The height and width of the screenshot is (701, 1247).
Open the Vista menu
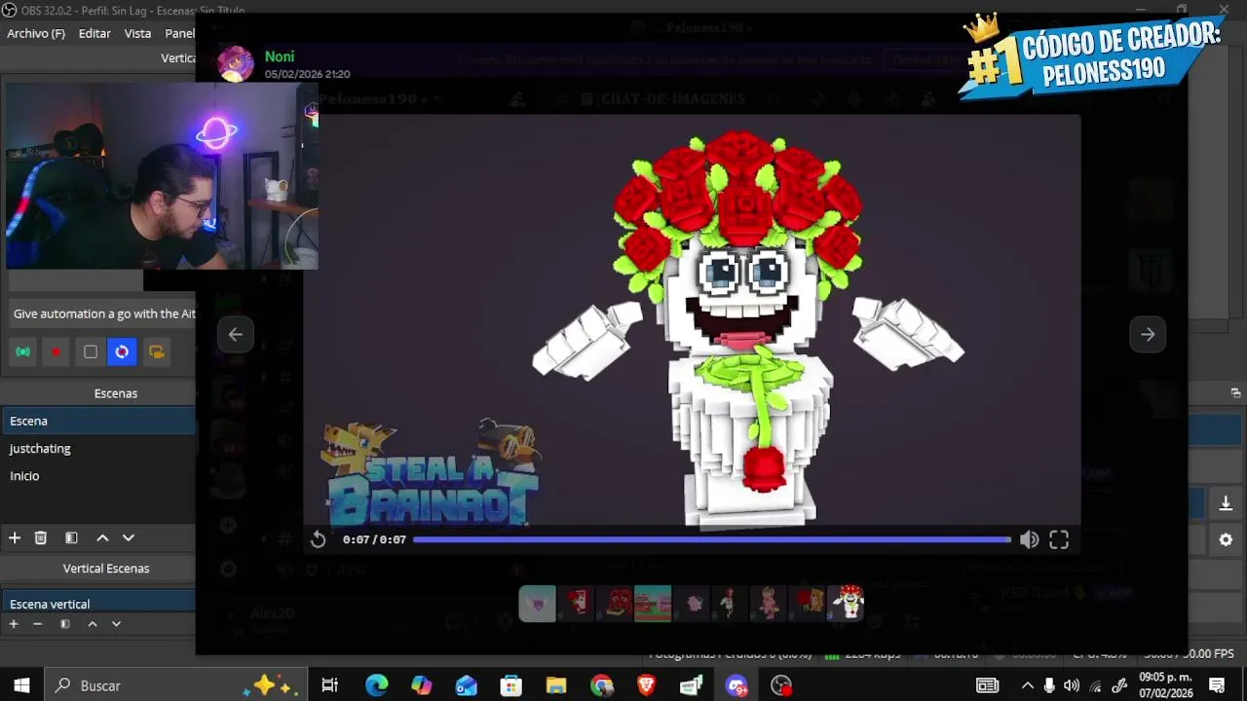click(x=137, y=33)
